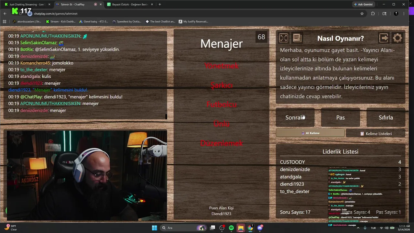Open the OBS-like circular app on taskbar
Viewport: 414px width, 233px height.
(x=222, y=228)
